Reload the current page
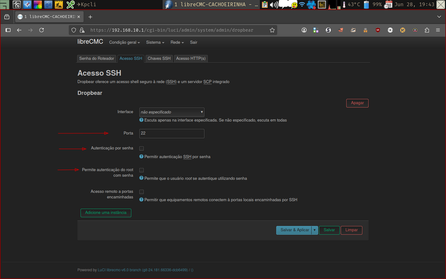 [41, 30]
